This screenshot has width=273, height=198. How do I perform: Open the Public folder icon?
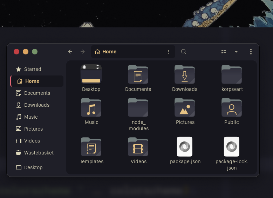tap(231, 108)
